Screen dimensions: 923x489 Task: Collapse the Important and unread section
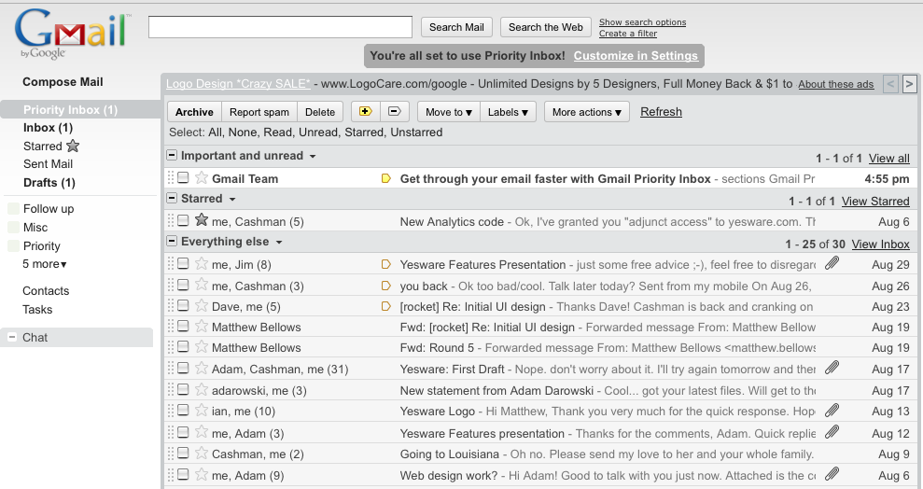[x=172, y=155]
